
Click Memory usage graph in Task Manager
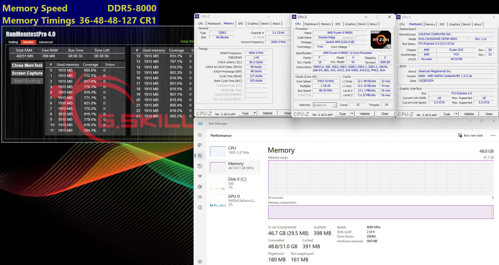click(381, 178)
